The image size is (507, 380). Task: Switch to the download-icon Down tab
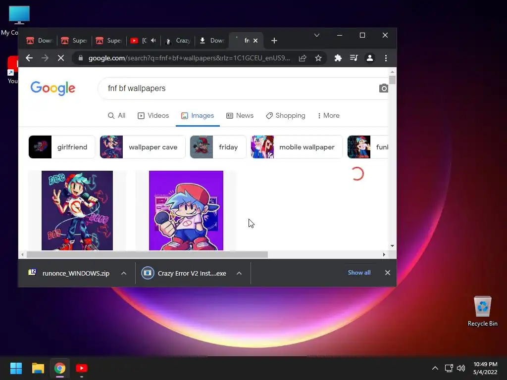tap(212, 41)
